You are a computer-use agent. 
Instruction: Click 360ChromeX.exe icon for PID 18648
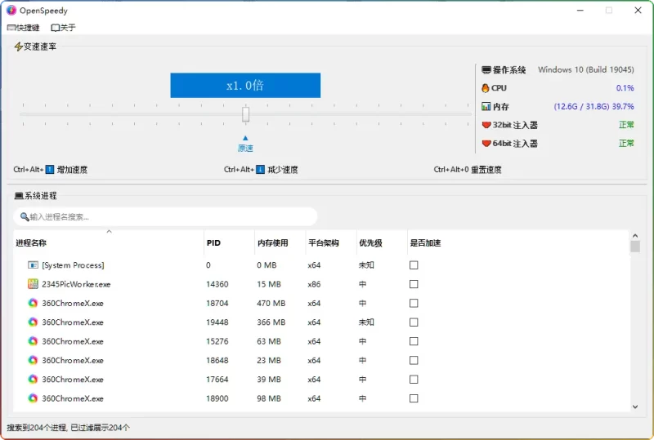(x=33, y=360)
